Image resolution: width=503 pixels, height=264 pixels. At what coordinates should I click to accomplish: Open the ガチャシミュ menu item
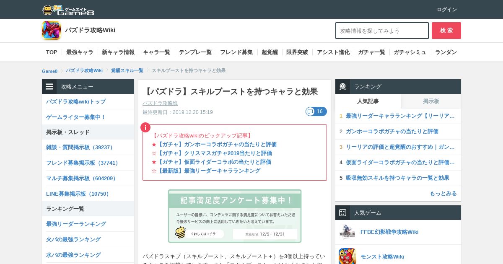click(x=410, y=52)
